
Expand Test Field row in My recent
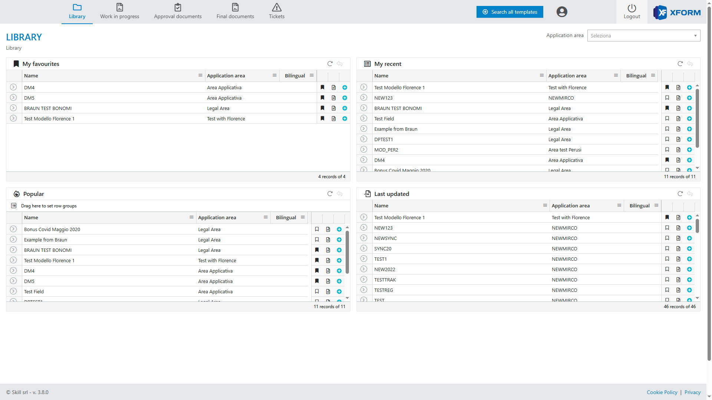coord(364,118)
